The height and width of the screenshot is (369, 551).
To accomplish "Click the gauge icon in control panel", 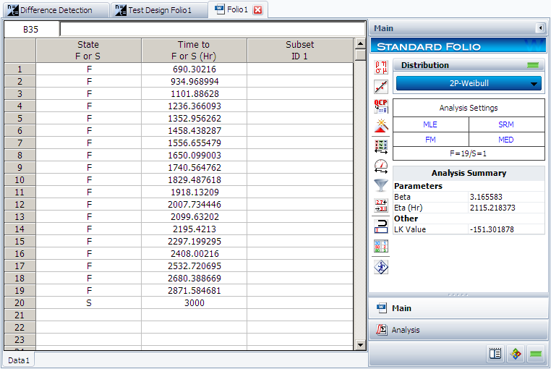I will click(380, 166).
